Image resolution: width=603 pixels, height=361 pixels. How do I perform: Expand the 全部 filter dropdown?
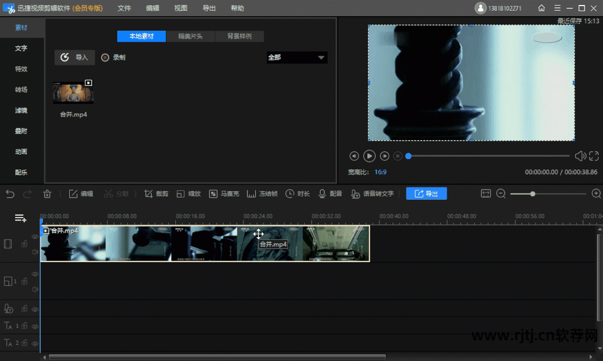pyautogui.click(x=297, y=57)
